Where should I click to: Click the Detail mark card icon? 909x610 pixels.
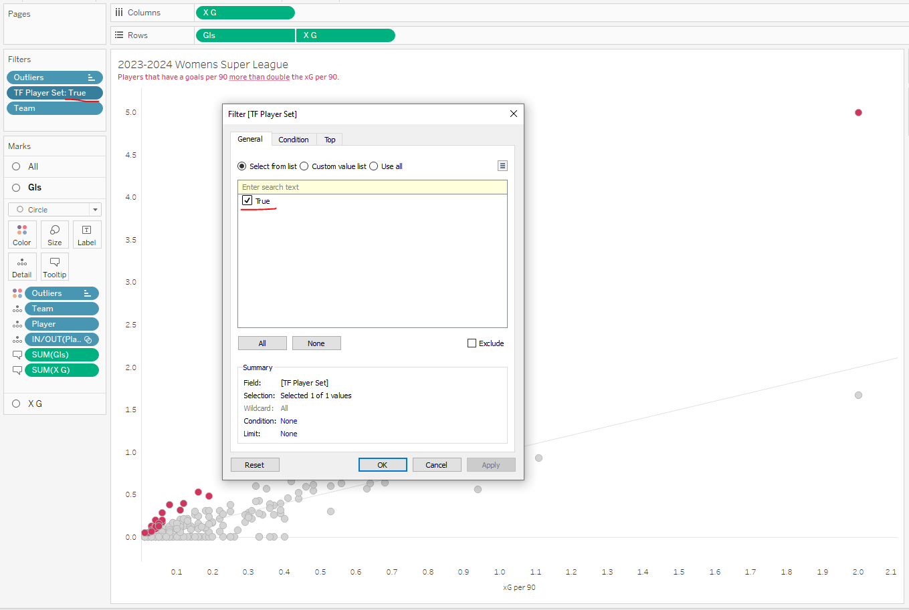[22, 267]
